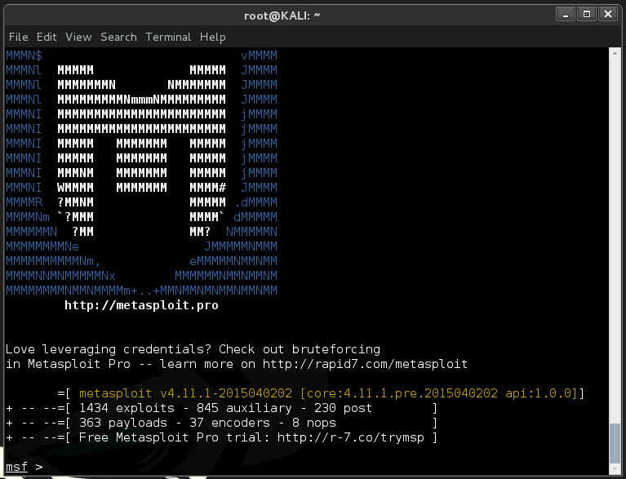Maximize the root@KALI terminal window
The image size is (626, 479).
pos(587,14)
